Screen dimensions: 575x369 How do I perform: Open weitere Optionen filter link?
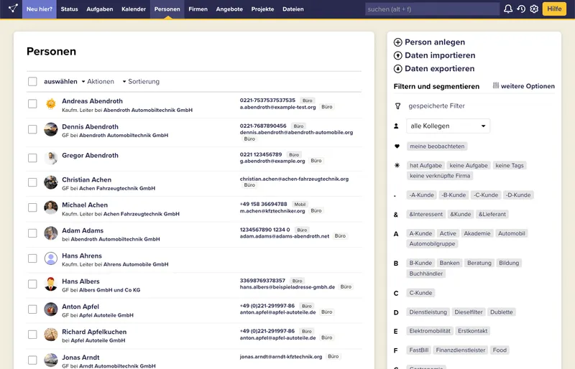pos(523,86)
